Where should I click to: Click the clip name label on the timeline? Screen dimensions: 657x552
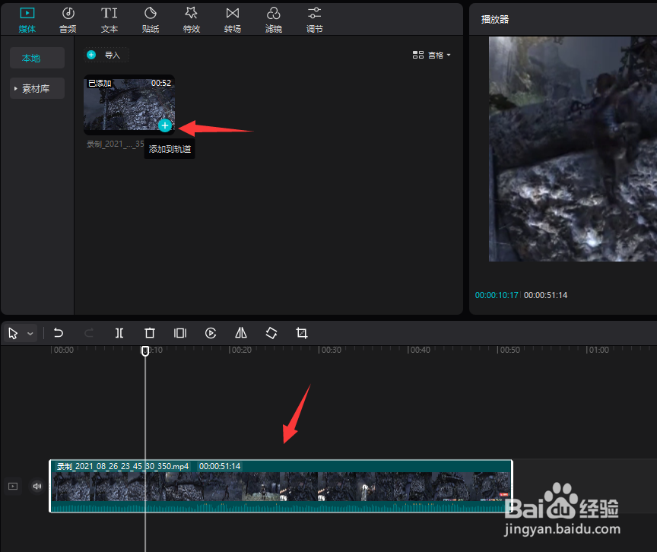(122, 466)
